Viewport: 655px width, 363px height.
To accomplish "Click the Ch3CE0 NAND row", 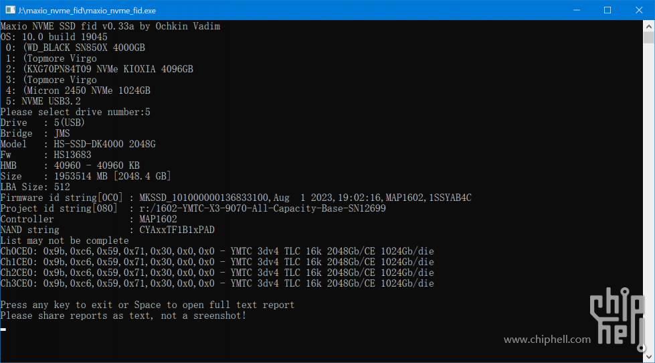I will pos(217,283).
